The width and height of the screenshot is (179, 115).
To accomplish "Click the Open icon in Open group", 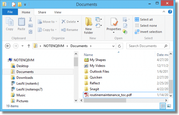I will 125,19.
